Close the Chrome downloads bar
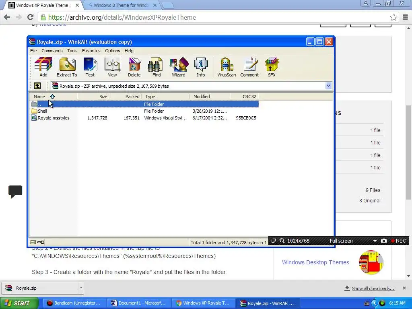The image size is (412, 309). pos(404,288)
